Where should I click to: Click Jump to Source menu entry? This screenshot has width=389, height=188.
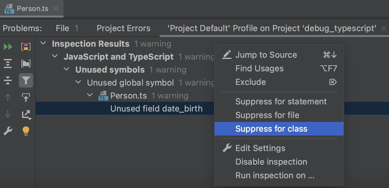(266, 55)
